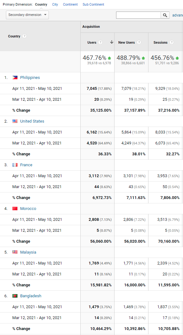Click inside the table search field
Viewport: 183px width, 335px height.
138,15
